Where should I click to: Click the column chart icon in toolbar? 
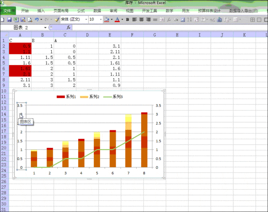point(219,20)
